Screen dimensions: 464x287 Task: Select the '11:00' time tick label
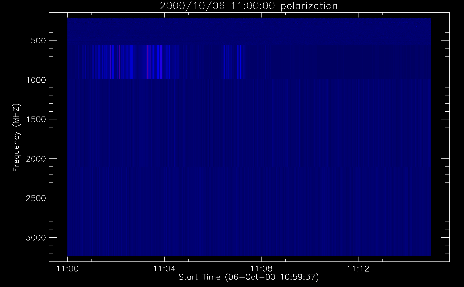67,269
